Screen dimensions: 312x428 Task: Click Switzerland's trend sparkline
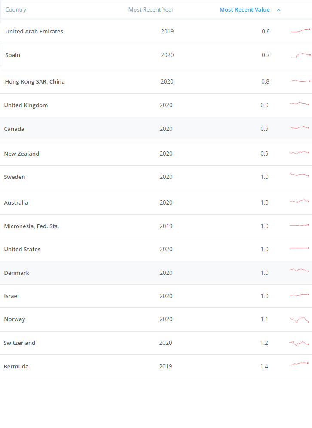pos(299,343)
